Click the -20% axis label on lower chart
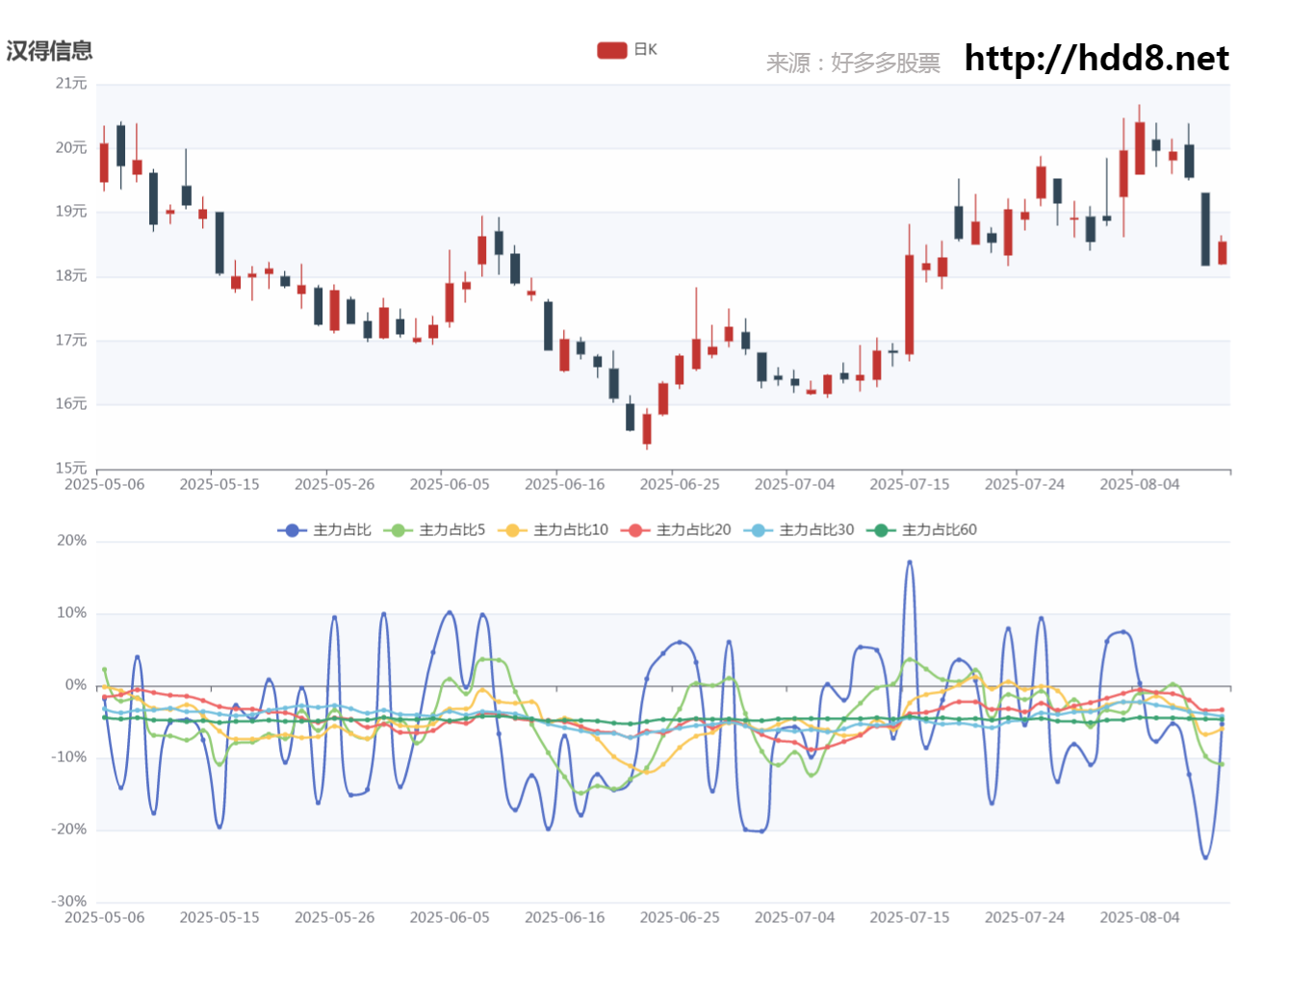The width and height of the screenshot is (1314, 998). (x=69, y=830)
